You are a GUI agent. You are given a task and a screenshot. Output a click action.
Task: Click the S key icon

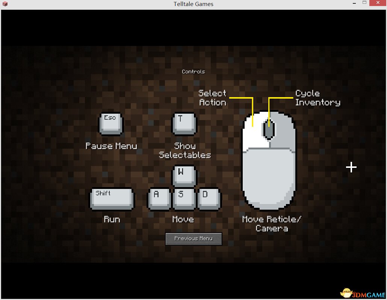point(184,199)
